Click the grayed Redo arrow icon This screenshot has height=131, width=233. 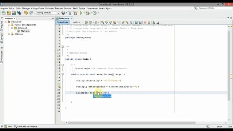(31, 13)
